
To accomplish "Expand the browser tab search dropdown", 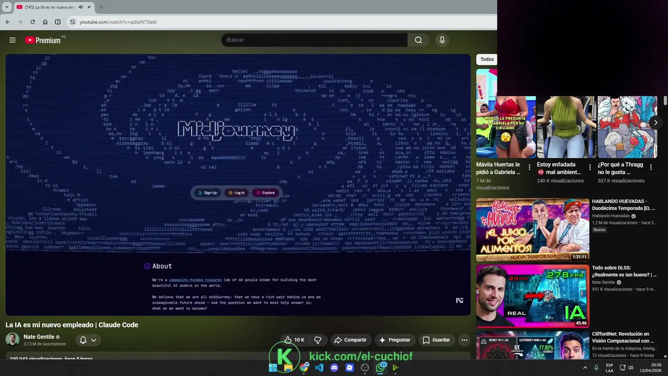I will tap(6, 7).
